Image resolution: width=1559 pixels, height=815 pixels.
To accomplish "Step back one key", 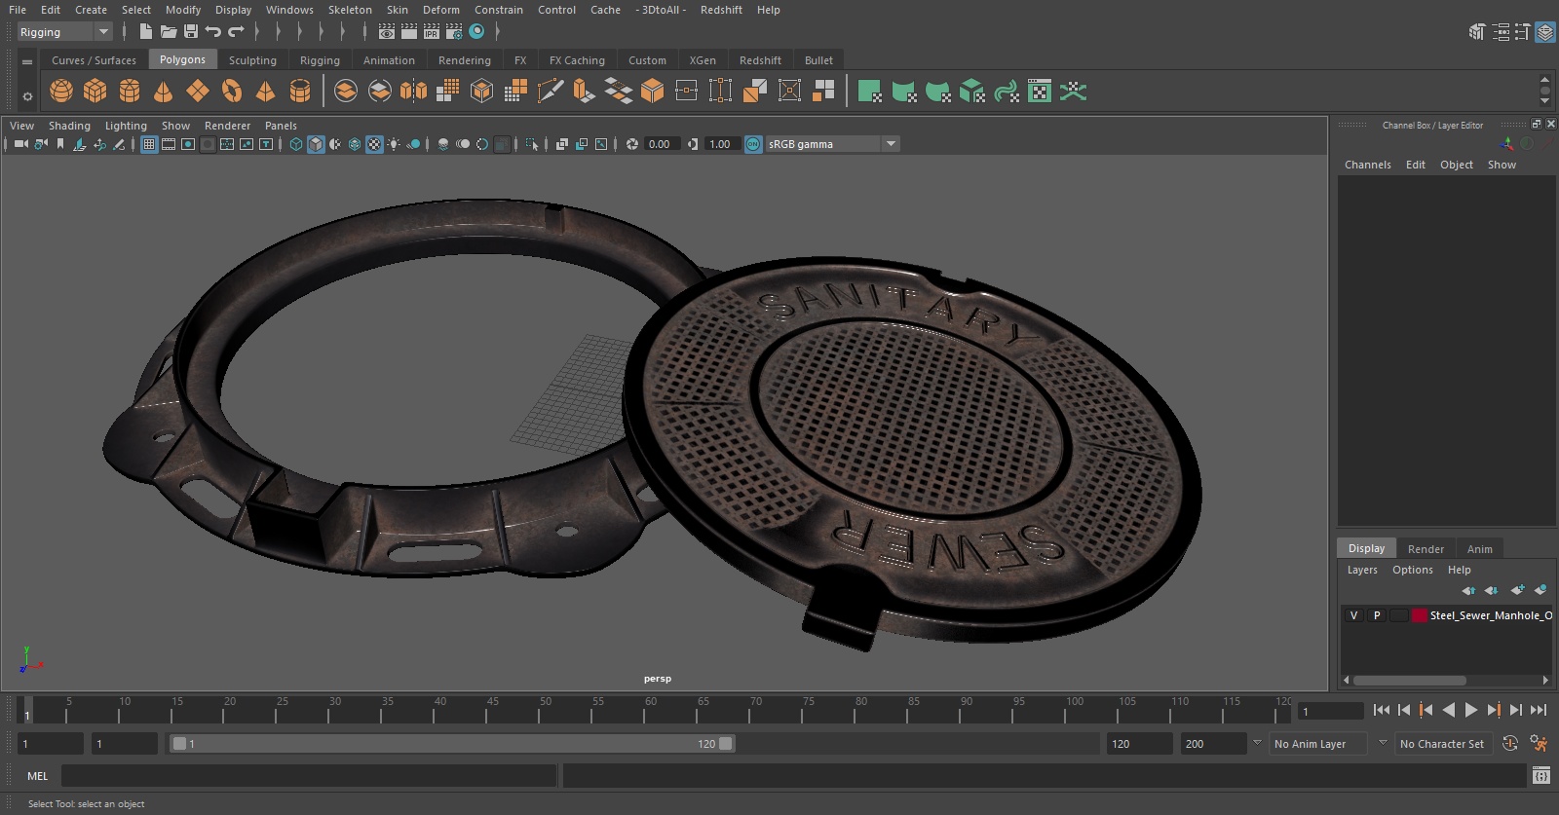I will pyautogui.click(x=1426, y=710).
